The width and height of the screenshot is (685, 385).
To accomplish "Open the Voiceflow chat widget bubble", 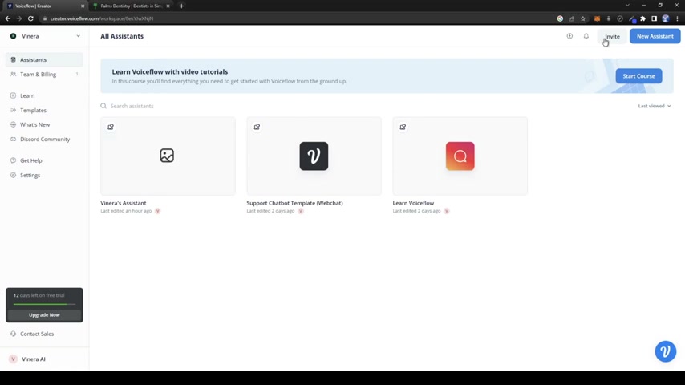I will coord(665,351).
